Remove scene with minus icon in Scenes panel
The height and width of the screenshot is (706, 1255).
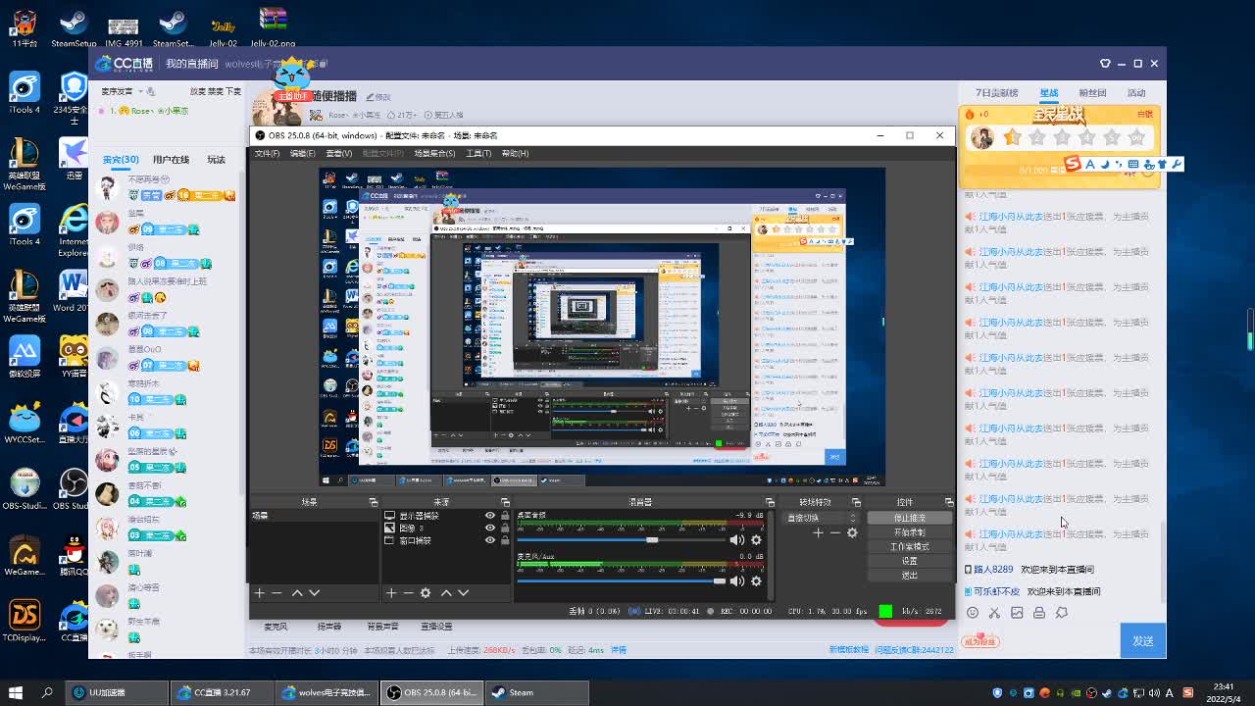276,592
